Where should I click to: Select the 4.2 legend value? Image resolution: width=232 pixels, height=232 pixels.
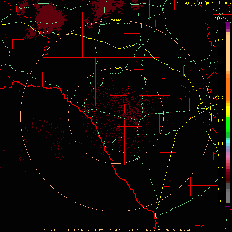pyautogui.click(x=220, y=109)
